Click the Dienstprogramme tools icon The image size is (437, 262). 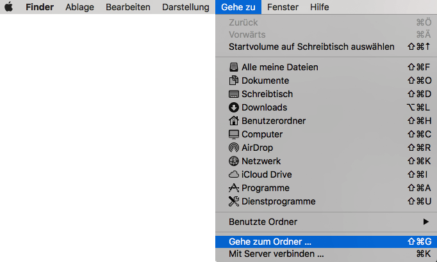[234, 201]
